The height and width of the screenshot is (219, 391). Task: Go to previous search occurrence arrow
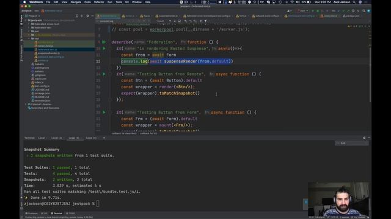(x=170, y=21)
